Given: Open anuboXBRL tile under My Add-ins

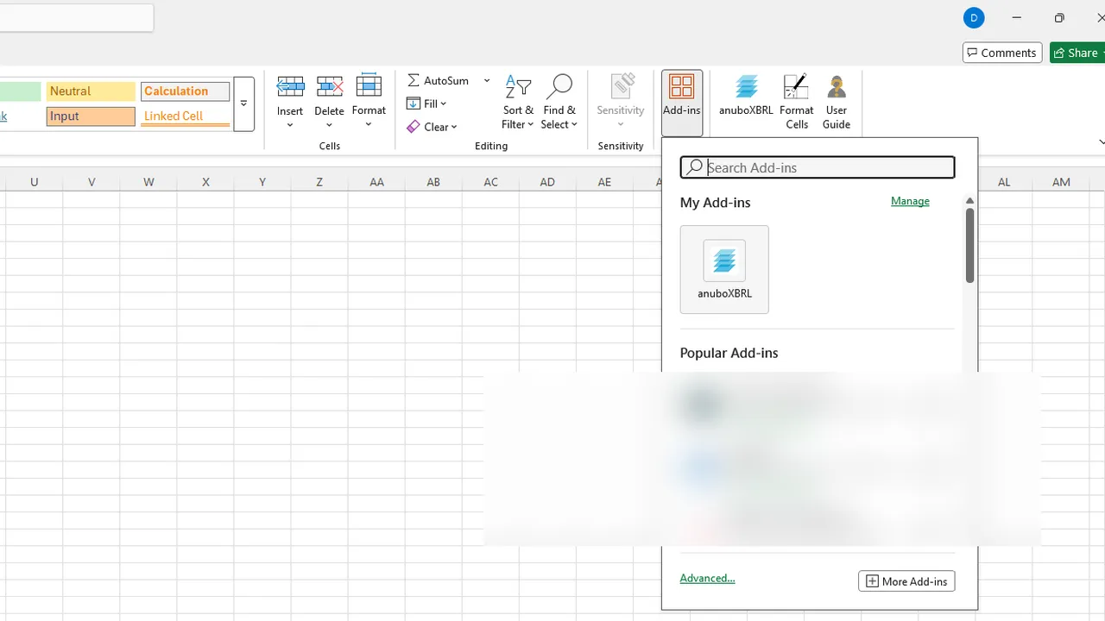Looking at the screenshot, I should (724, 270).
